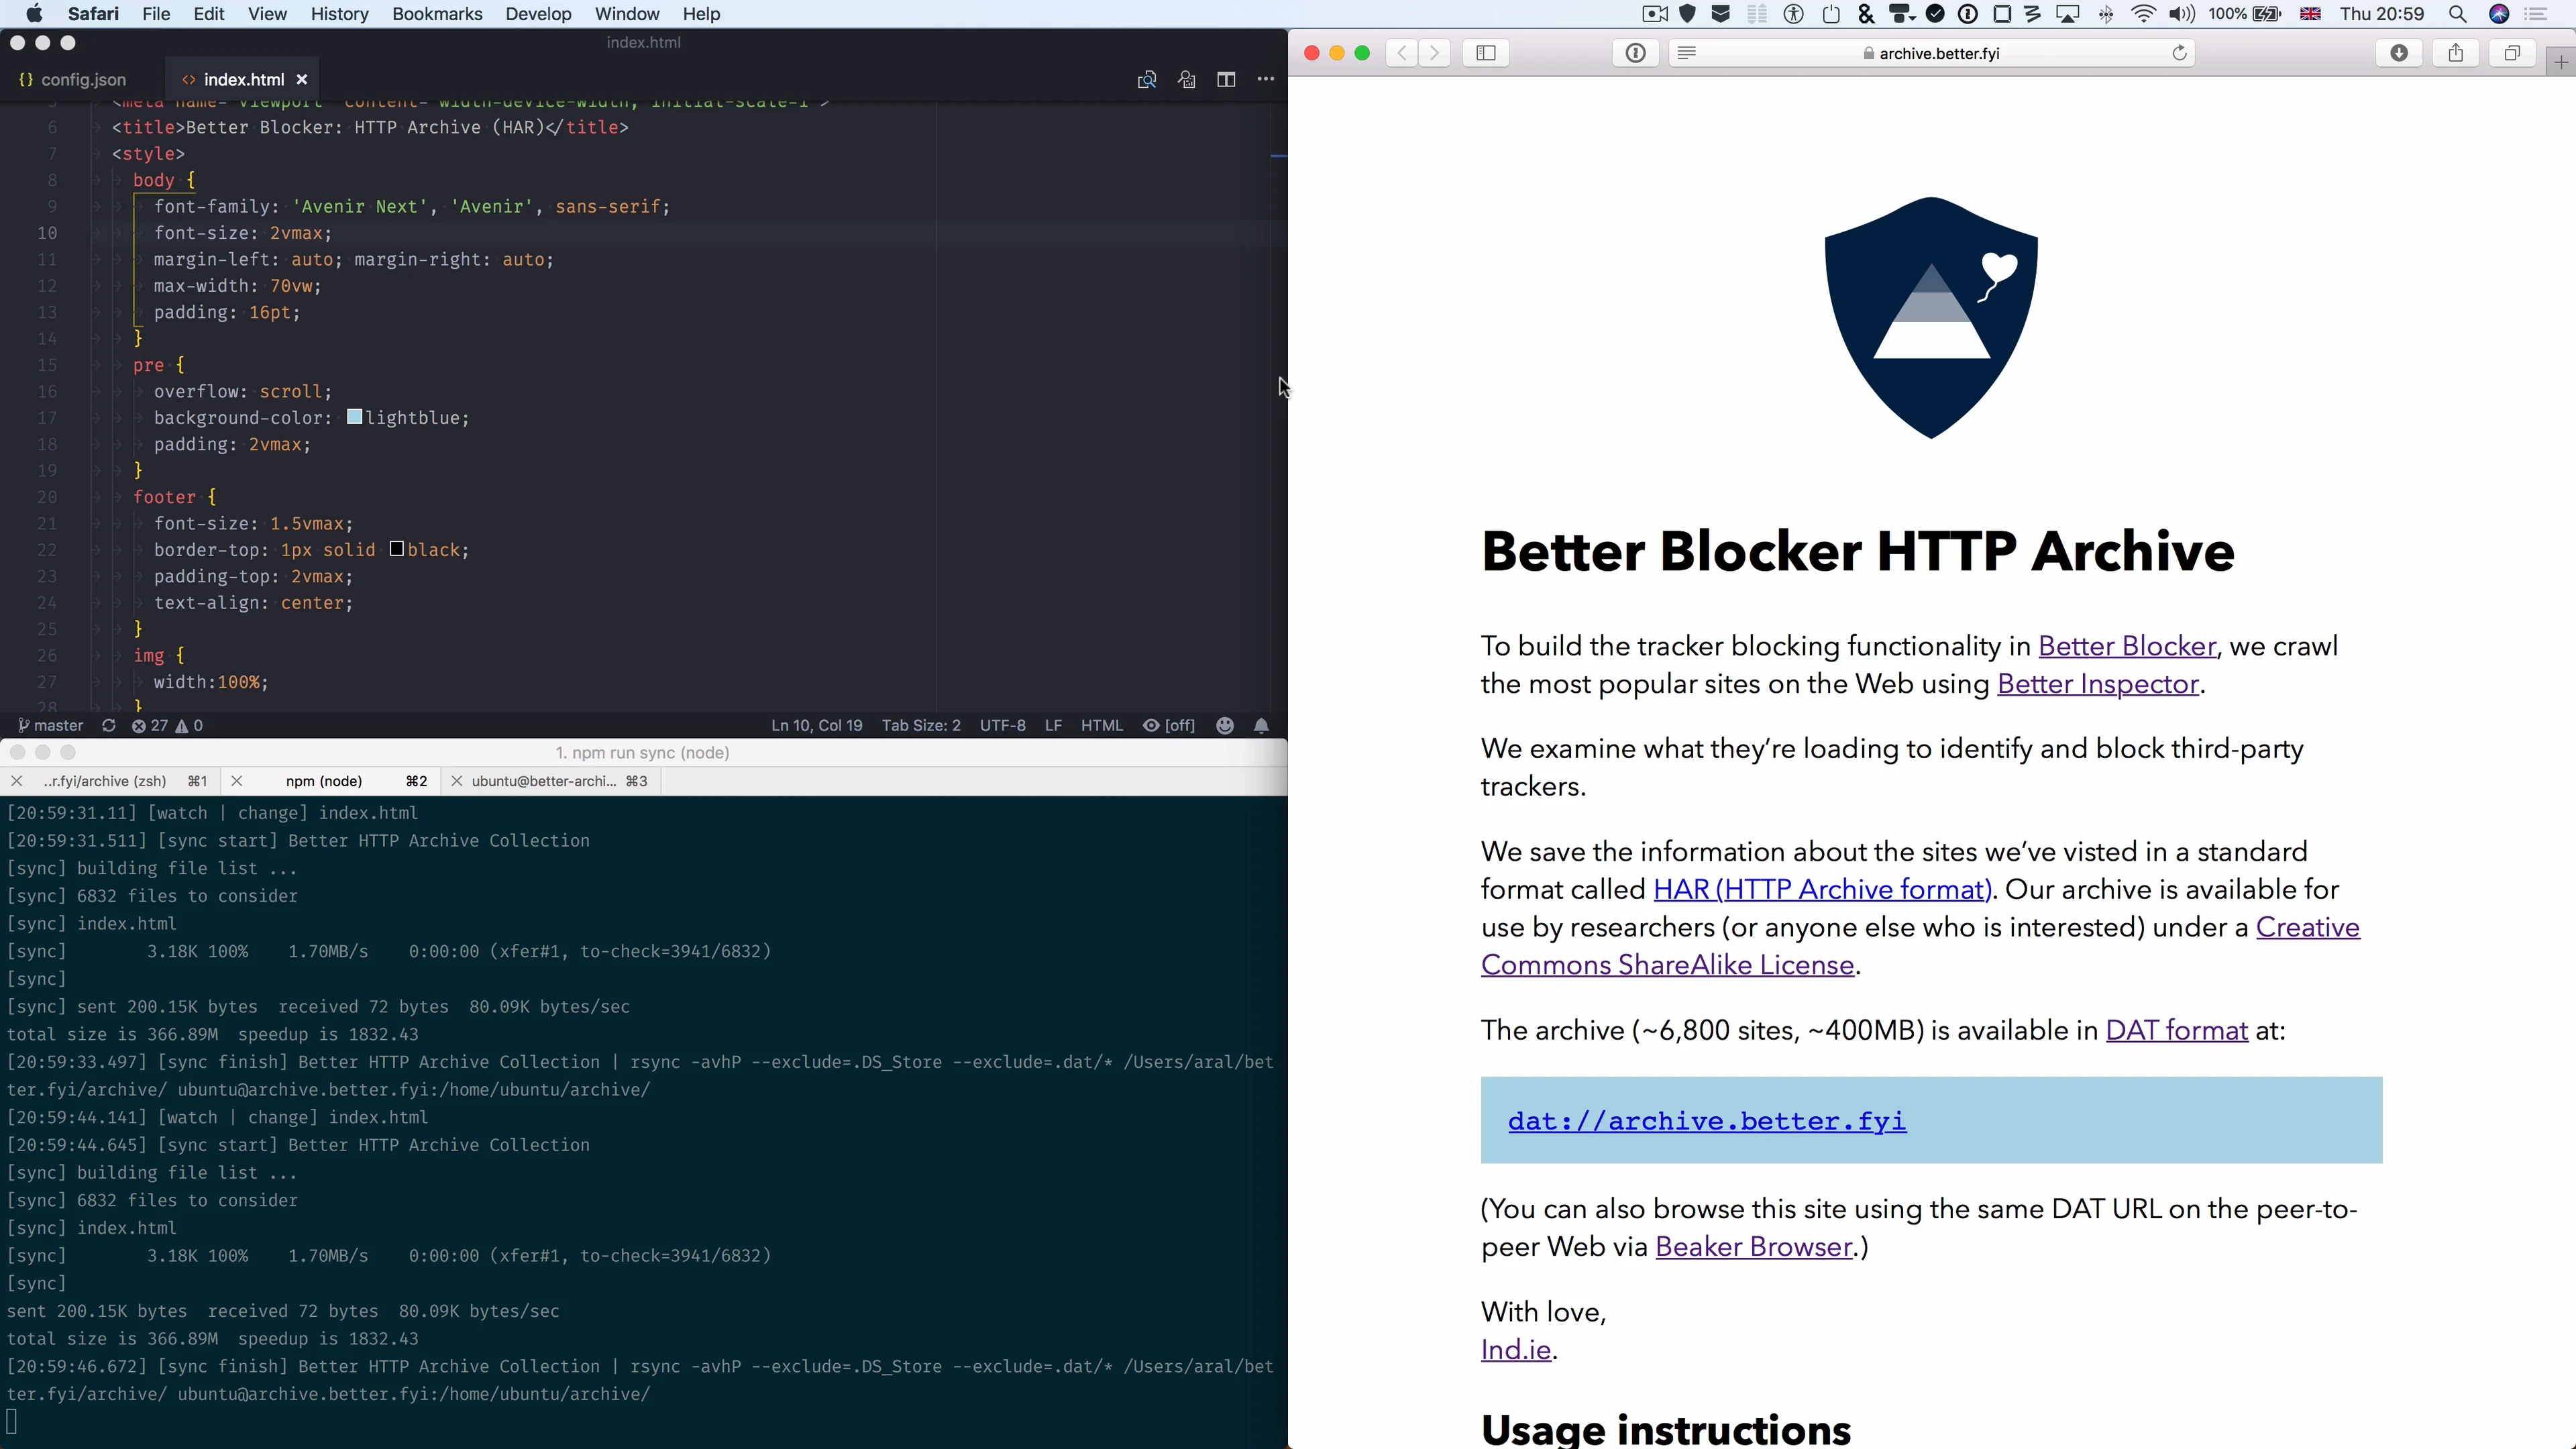The height and width of the screenshot is (1449, 2576).
Task: Show Safari tab overview
Action: point(2512,53)
